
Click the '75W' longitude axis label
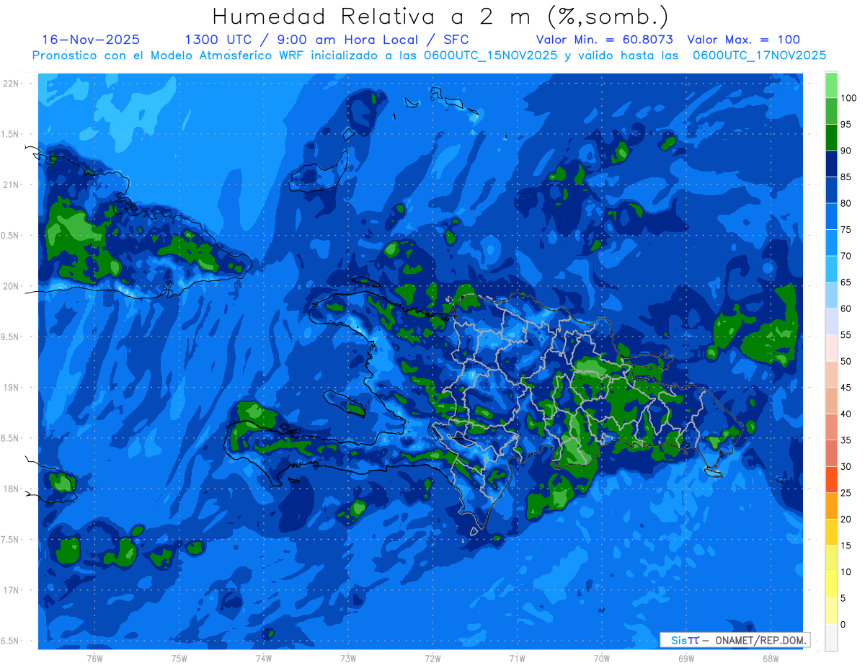coord(179,658)
